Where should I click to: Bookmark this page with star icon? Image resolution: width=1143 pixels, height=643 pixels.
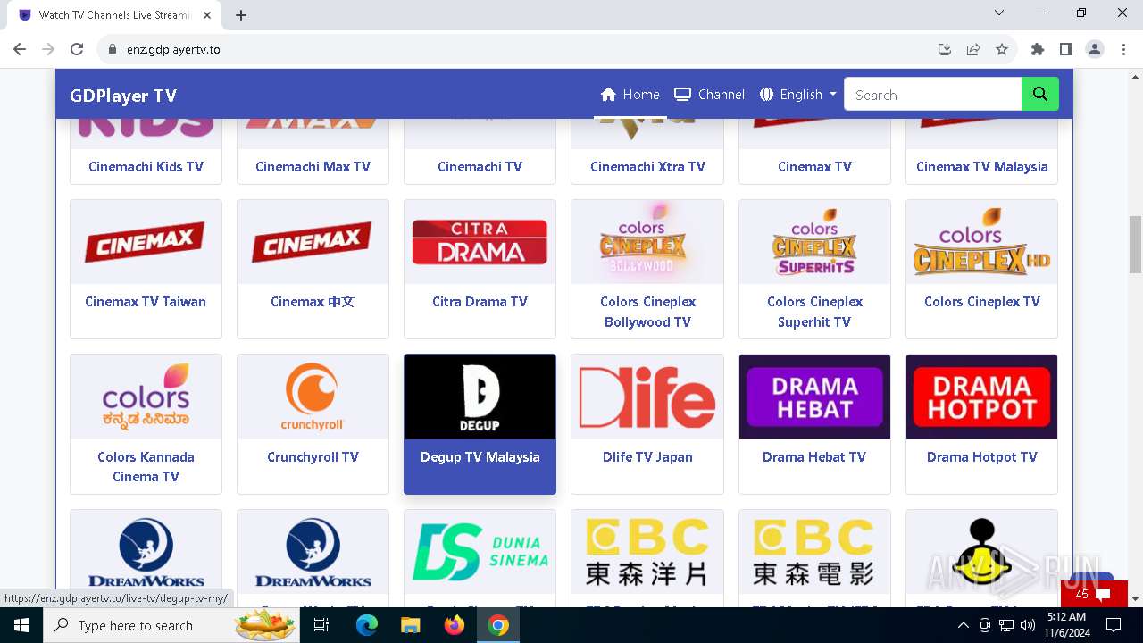(1002, 49)
